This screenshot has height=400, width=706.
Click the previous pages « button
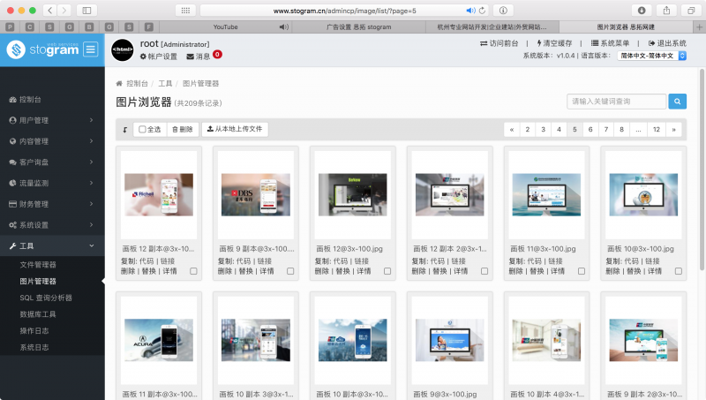pos(512,129)
